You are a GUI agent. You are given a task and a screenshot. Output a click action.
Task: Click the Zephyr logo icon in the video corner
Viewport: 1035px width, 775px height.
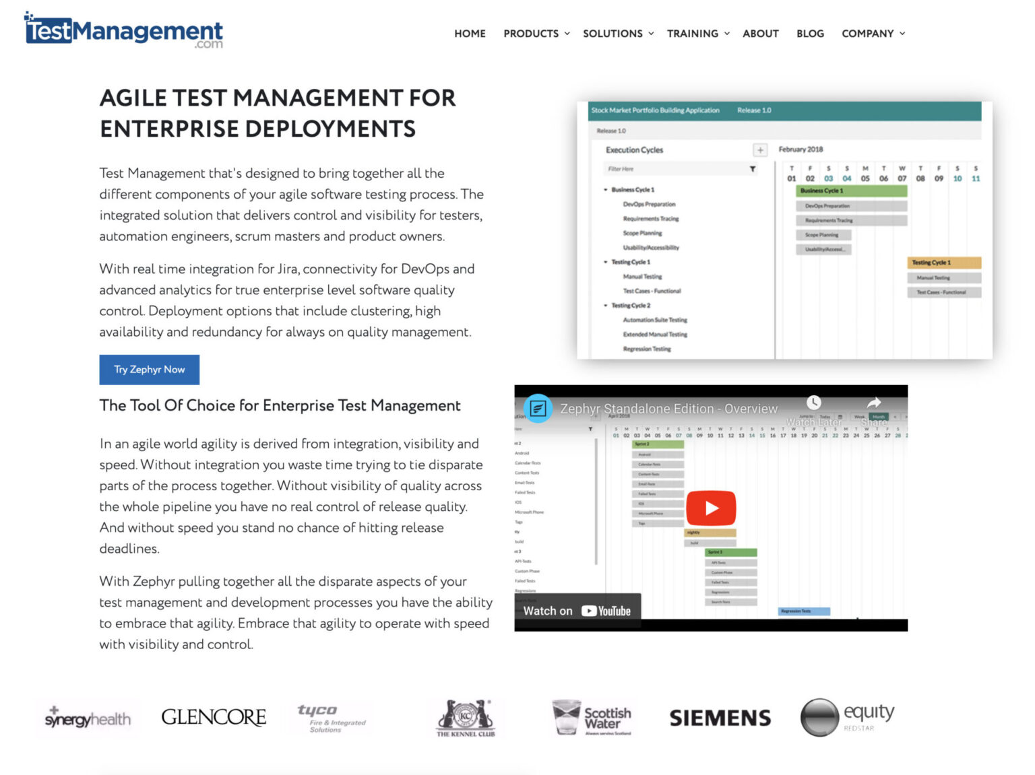tap(538, 408)
